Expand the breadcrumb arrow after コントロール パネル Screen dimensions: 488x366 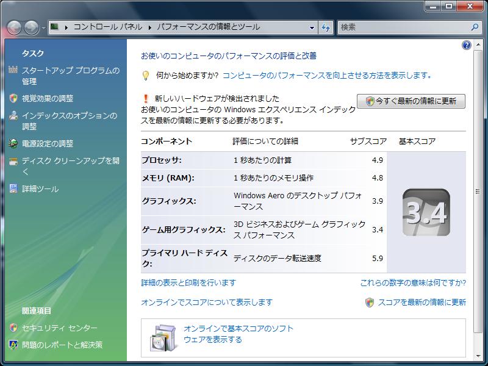tap(149, 27)
